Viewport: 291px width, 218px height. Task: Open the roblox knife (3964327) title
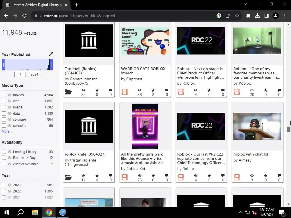pyautogui.click(x=85, y=154)
